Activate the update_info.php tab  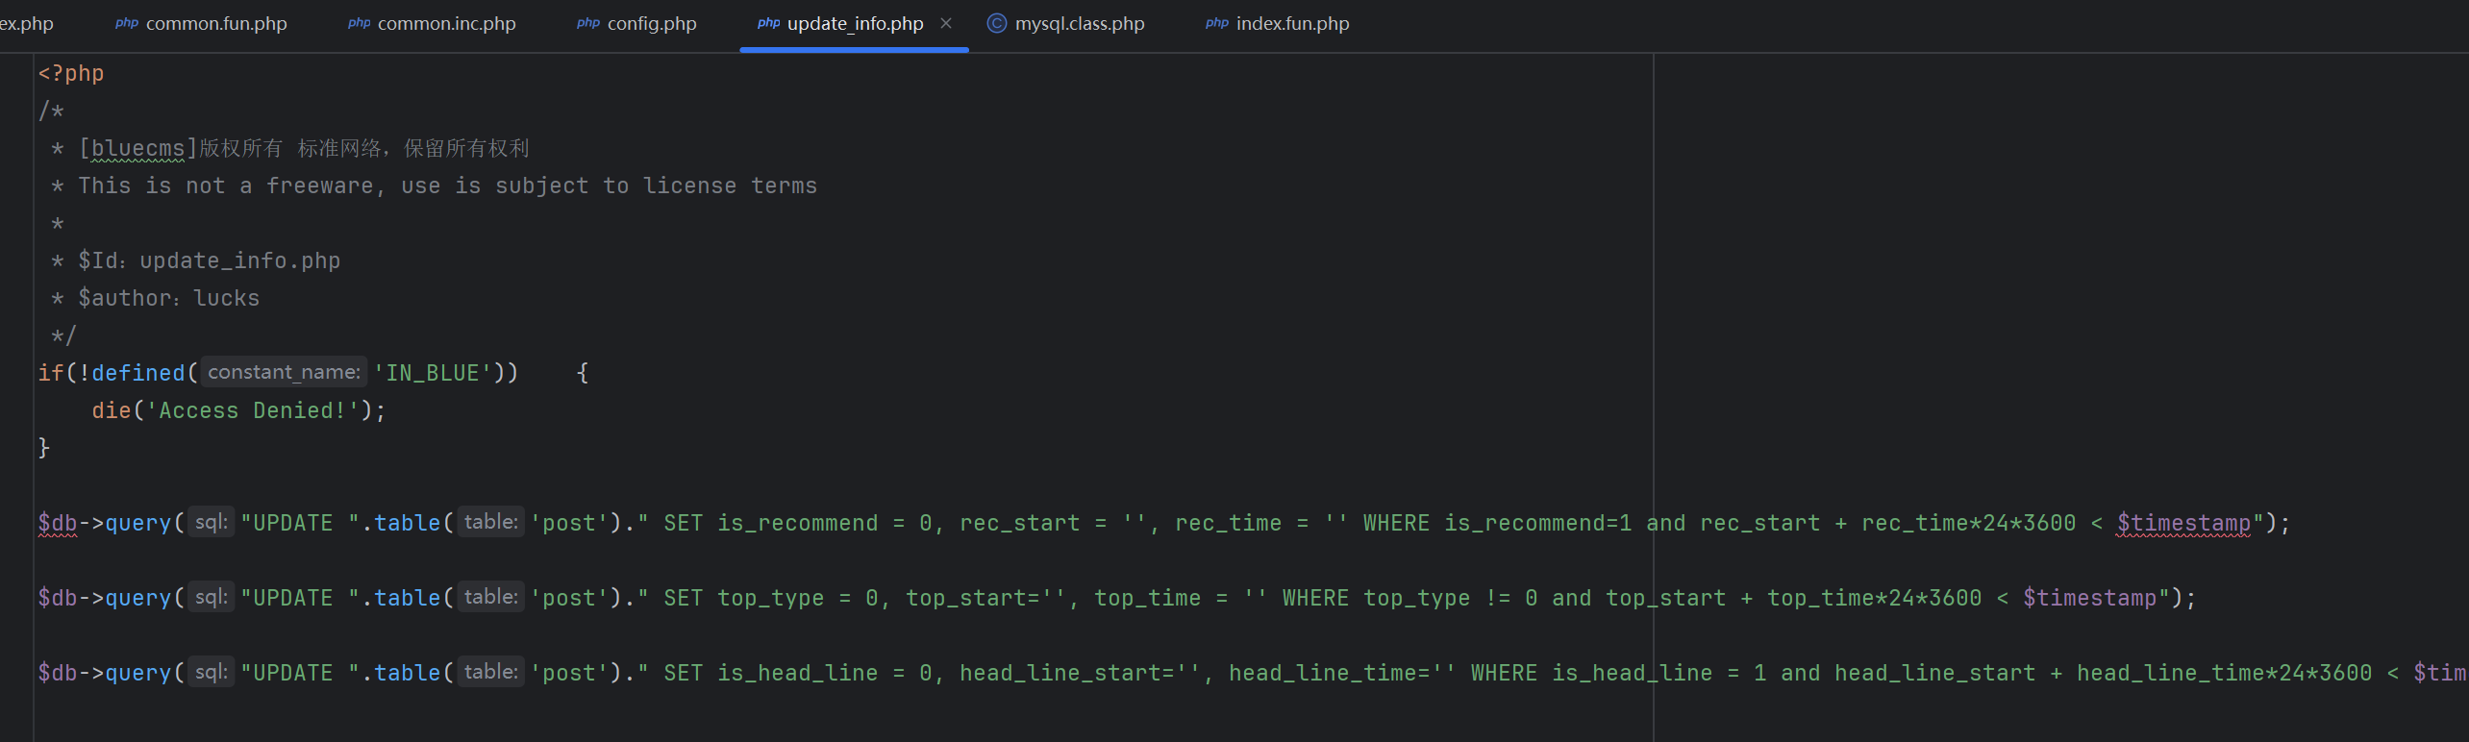[855, 23]
